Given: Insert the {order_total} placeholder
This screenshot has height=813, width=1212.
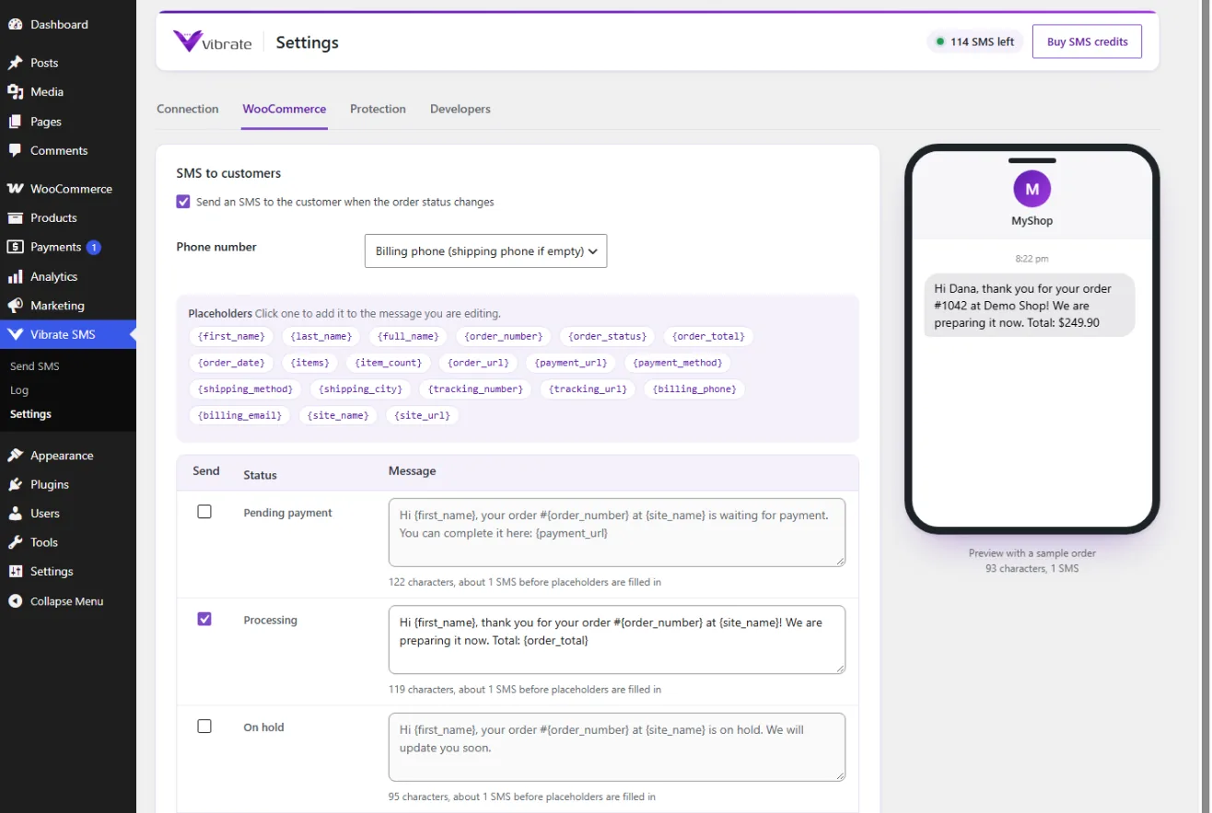Looking at the screenshot, I should click(709, 336).
